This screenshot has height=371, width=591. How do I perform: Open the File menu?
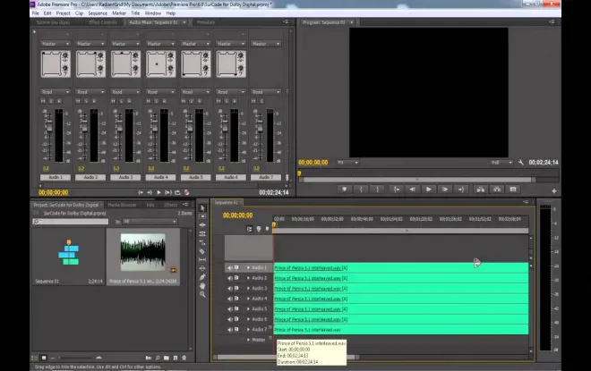[36, 13]
